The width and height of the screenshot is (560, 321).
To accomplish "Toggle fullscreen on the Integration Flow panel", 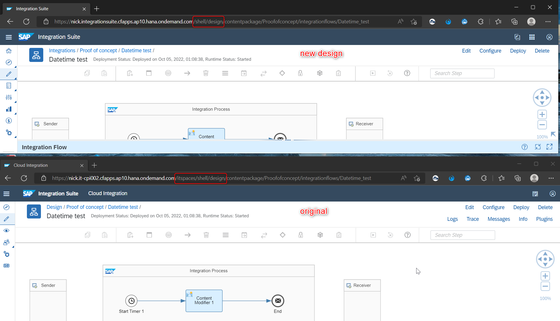I will [x=549, y=147].
